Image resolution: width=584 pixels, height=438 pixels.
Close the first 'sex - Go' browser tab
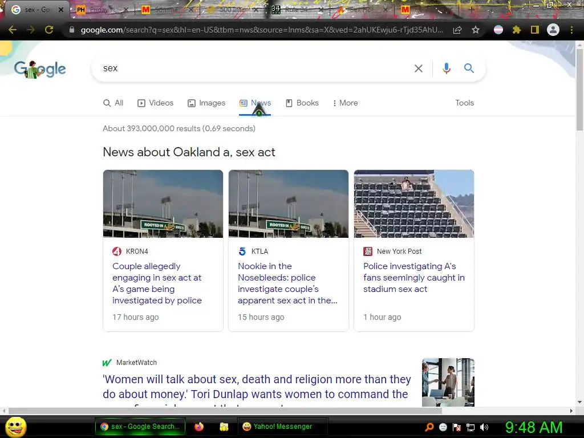[x=60, y=10]
